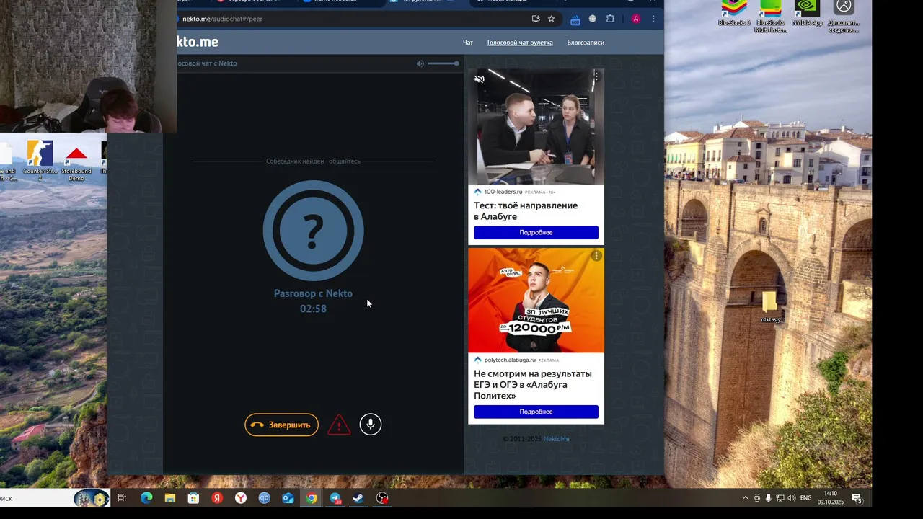Viewport: 923px width, 519px height.
Task: Open Microsoft Store from the taskbar
Action: tap(193, 498)
